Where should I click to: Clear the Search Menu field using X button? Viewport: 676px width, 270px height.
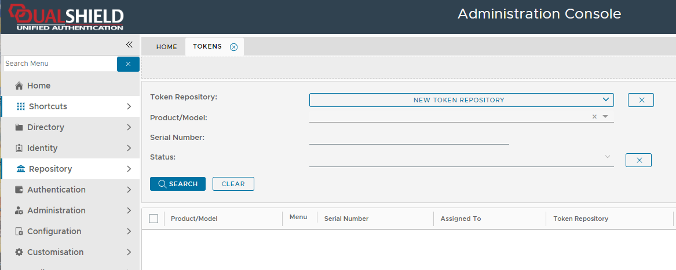pyautogui.click(x=128, y=64)
